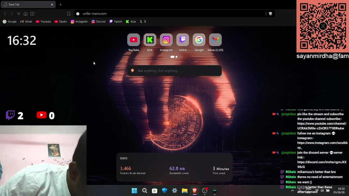Open Discord bookmark in bookmarks bar
Image resolution: width=349 pixels, height=196 pixels.
pos(98,22)
